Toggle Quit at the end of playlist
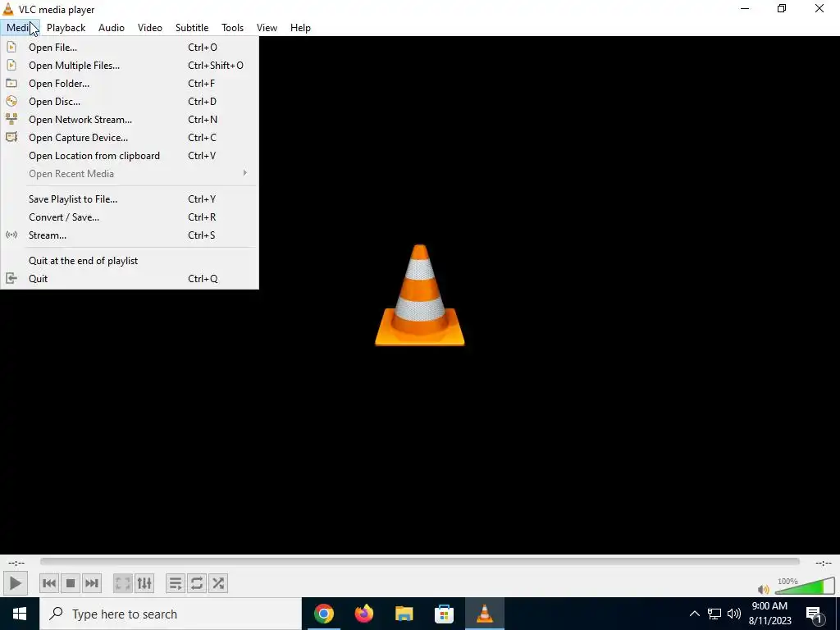The height and width of the screenshot is (630, 840). [129, 261]
